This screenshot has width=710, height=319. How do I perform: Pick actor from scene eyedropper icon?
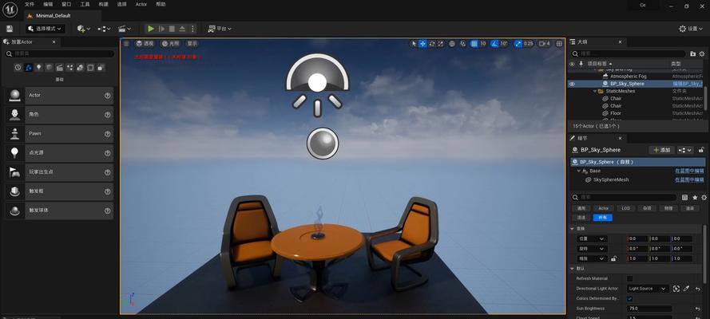[687, 288]
